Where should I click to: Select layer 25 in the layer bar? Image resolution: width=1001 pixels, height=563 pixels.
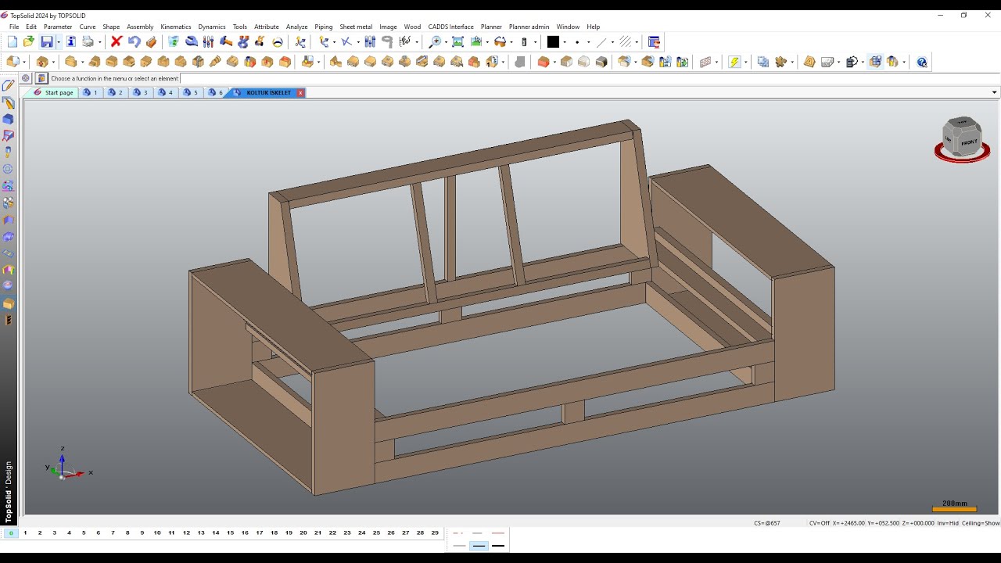click(x=376, y=533)
